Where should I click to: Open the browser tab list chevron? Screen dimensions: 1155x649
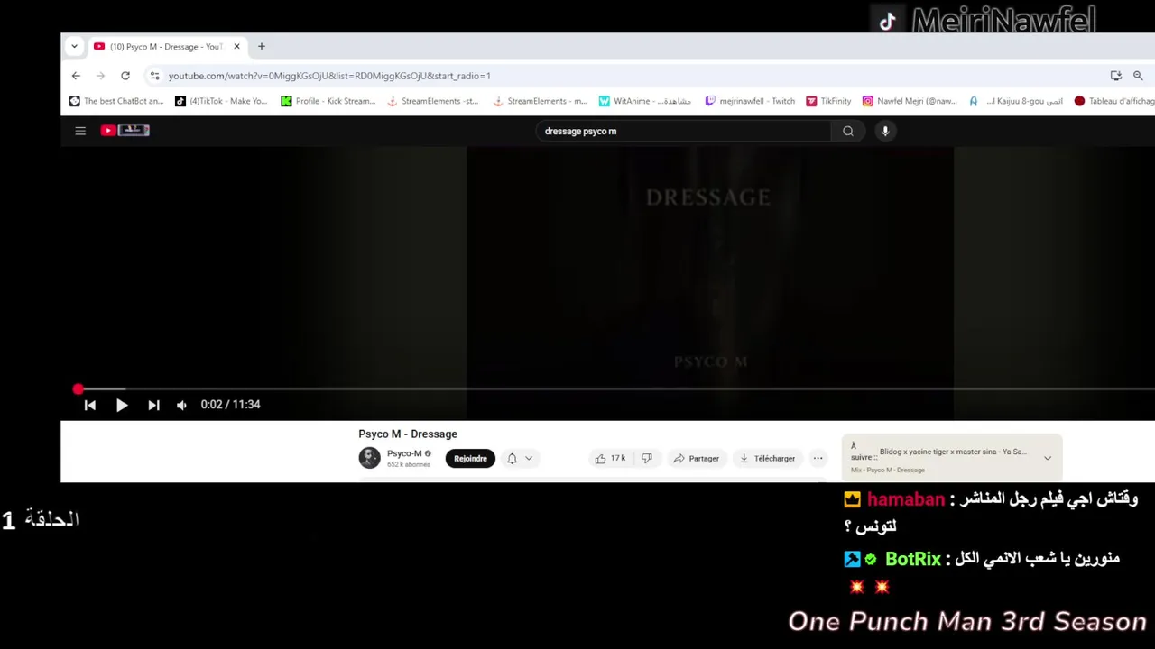(x=74, y=46)
